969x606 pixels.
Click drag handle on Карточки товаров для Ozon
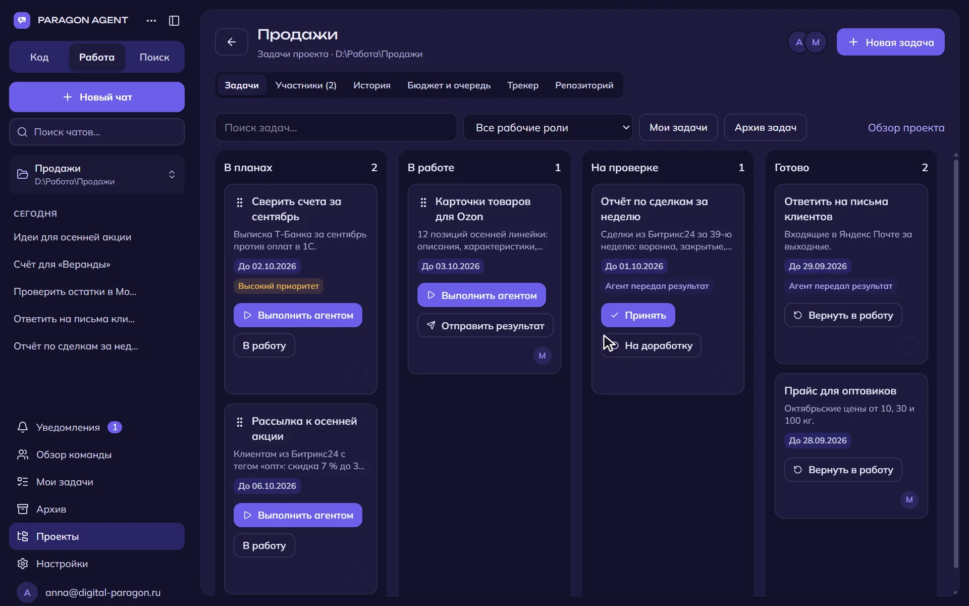coord(423,203)
